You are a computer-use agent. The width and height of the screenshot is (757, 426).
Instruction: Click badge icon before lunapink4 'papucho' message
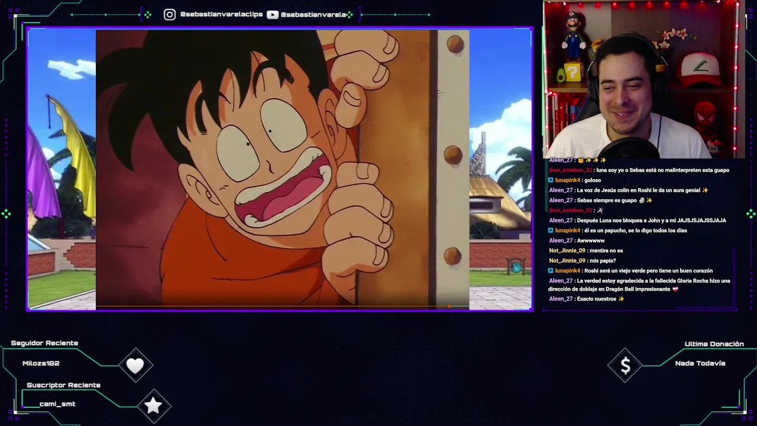click(551, 231)
